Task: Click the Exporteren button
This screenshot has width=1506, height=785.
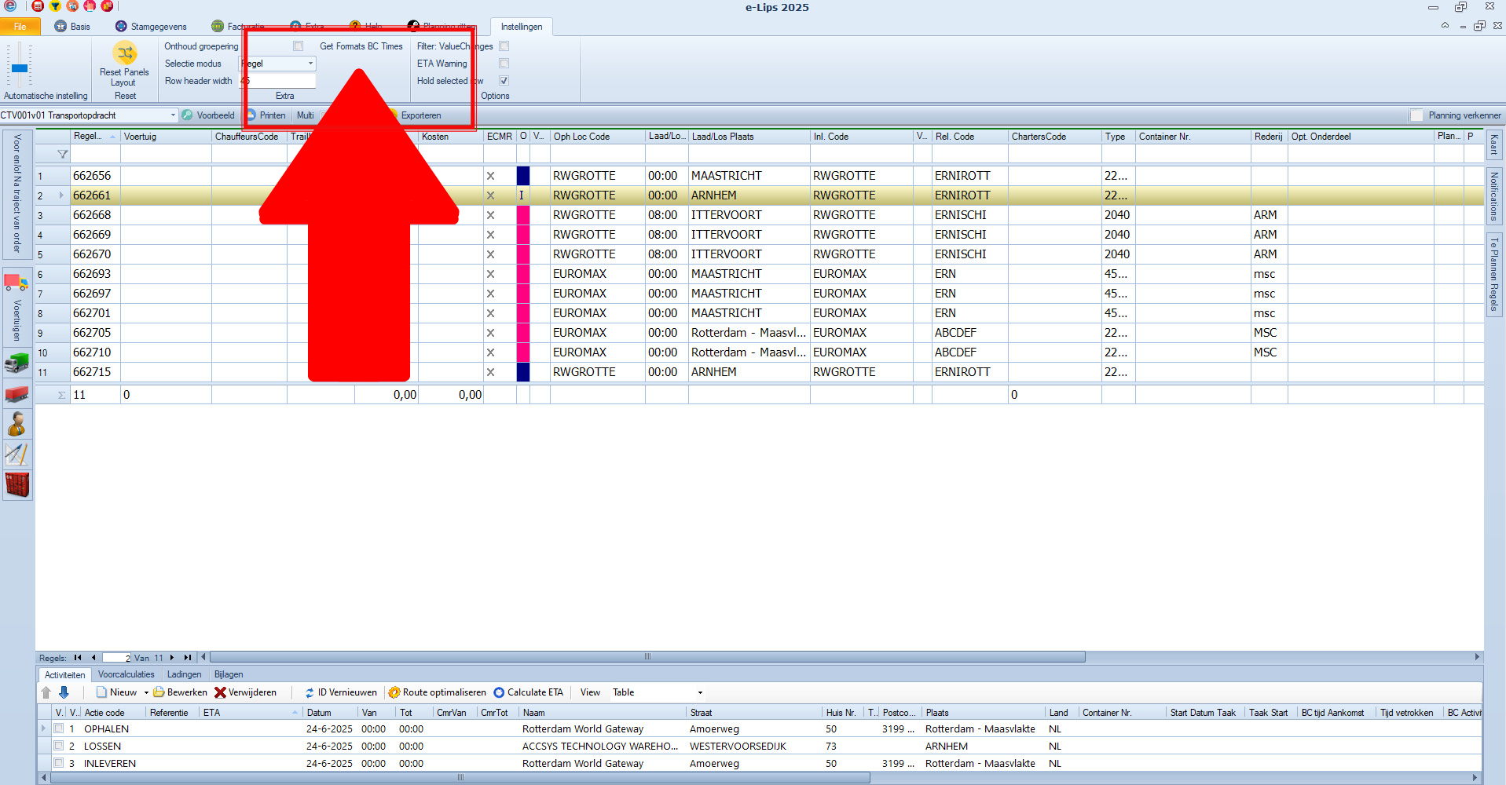Action: coord(421,115)
